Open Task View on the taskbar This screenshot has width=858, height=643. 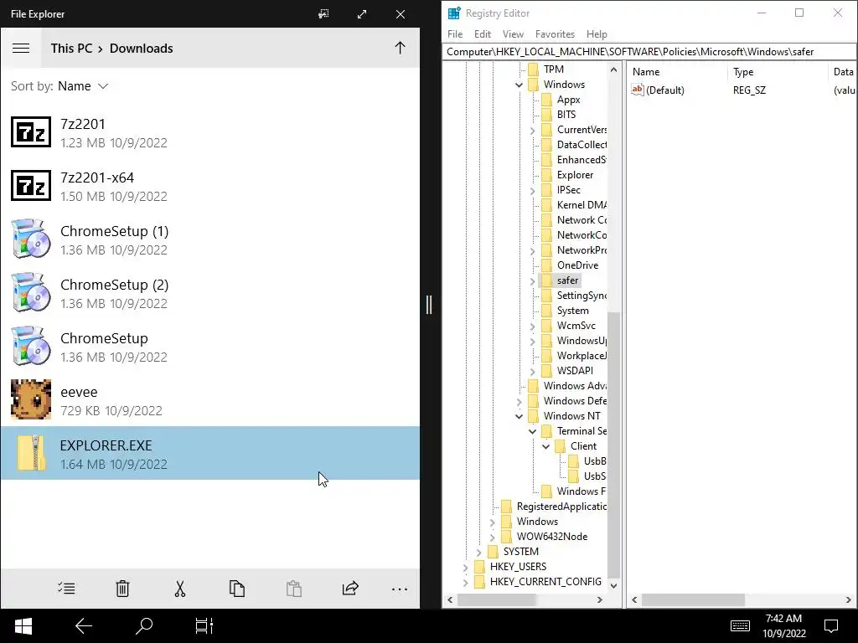(204, 626)
